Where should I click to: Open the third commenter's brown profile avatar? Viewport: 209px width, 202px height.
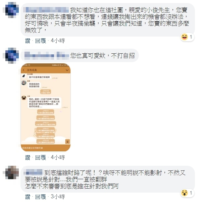coord(11,173)
